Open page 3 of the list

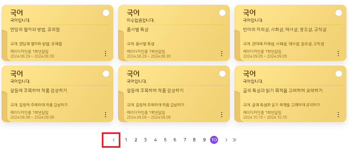coord(145,140)
